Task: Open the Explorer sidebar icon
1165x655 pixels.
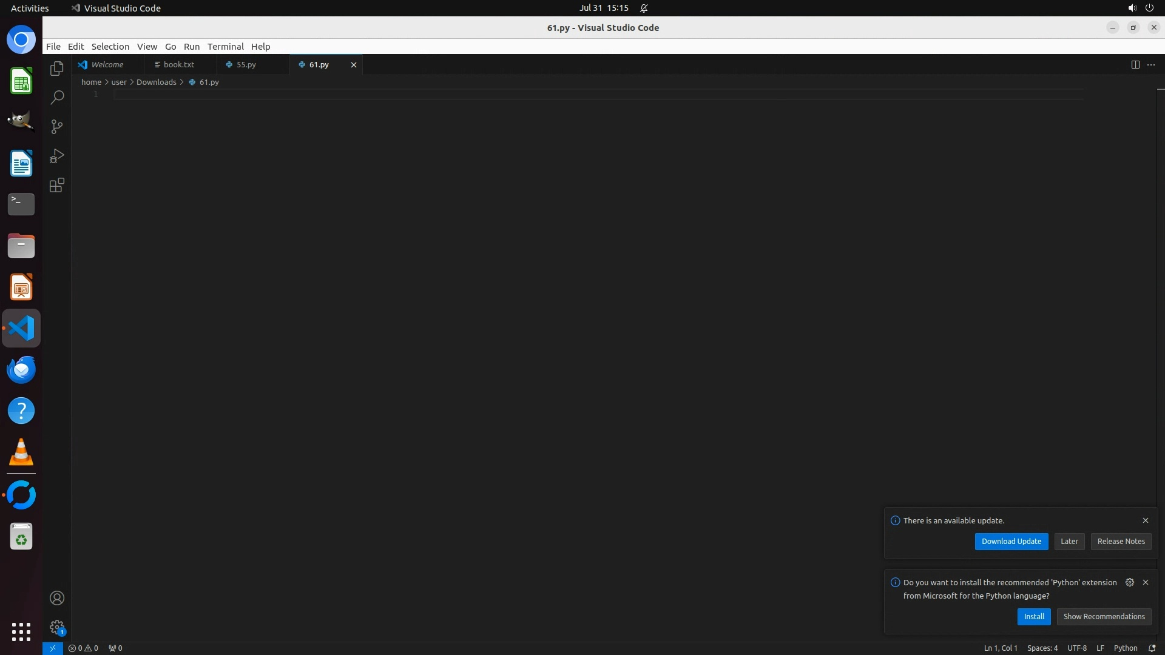Action: pyautogui.click(x=57, y=69)
